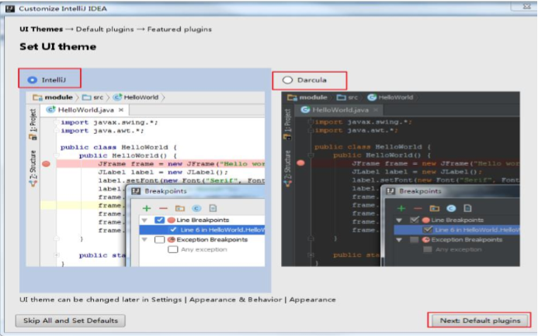Click the 1: Project sidebar icon in Darcula preview

[287, 120]
